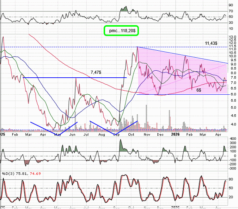Screen dimensions: 238x209
Task: Click the 4.0 price axis value
Action: click(x=232, y=124)
